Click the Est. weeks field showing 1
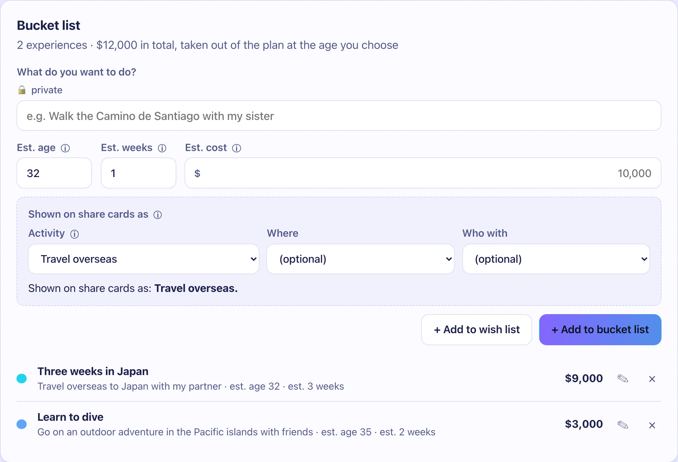 [139, 173]
